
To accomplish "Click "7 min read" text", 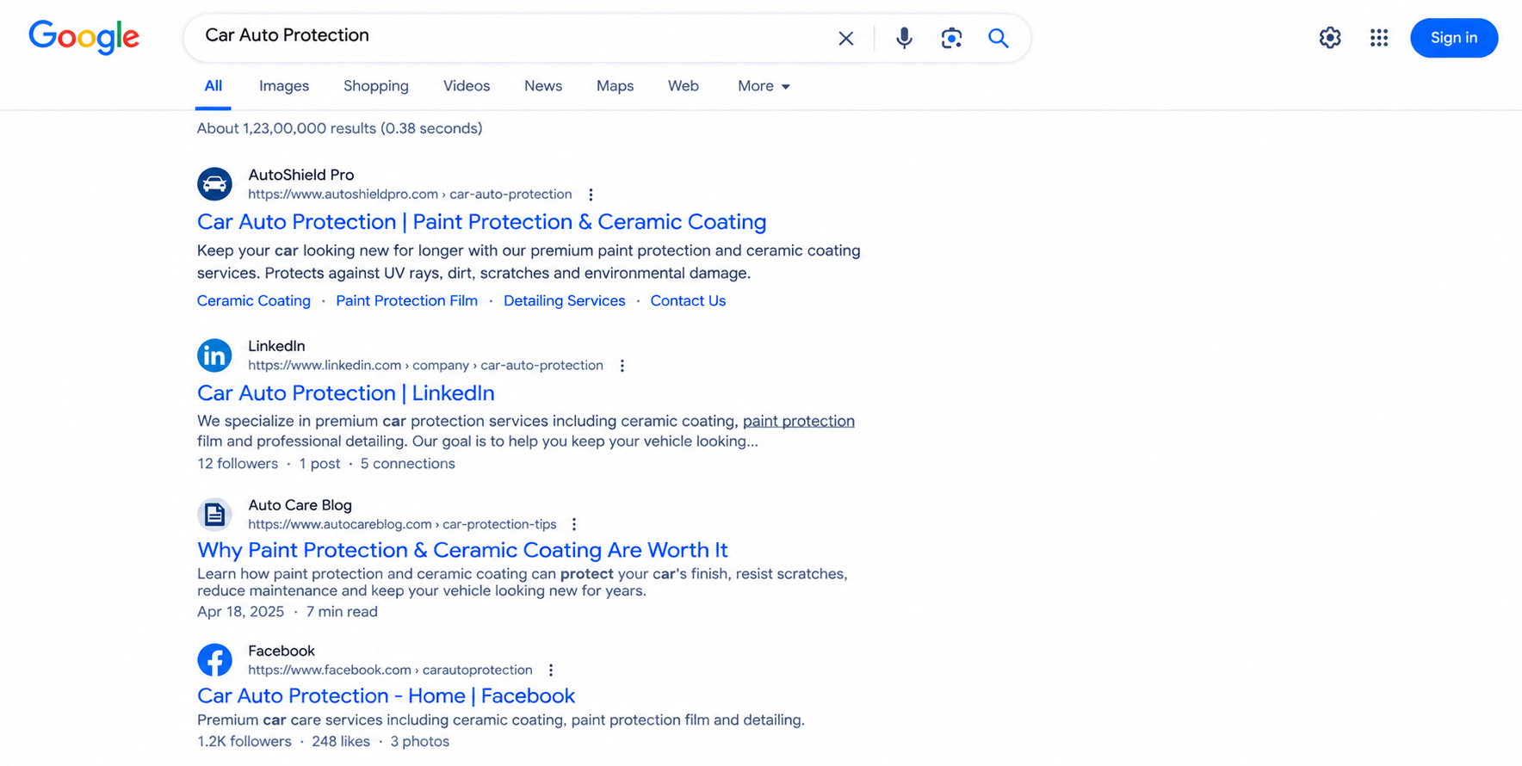I will tap(342, 612).
